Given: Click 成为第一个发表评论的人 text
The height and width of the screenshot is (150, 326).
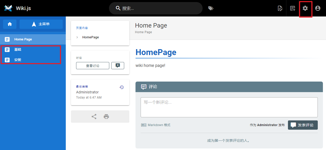Looking at the screenshot, I should point(228,141).
